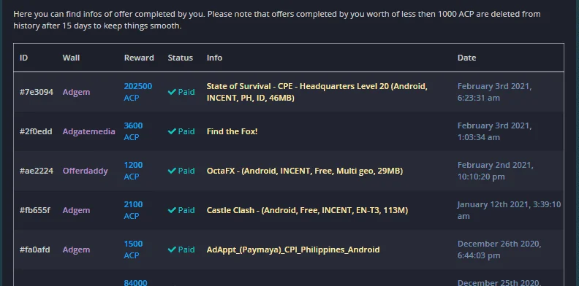Click the Paid checkmark in AdAppt Paymaya row
Viewport: 579px width, 286px height.
(172, 250)
